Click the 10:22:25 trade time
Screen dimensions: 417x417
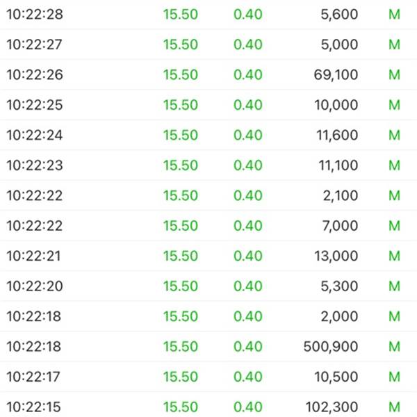click(x=35, y=106)
